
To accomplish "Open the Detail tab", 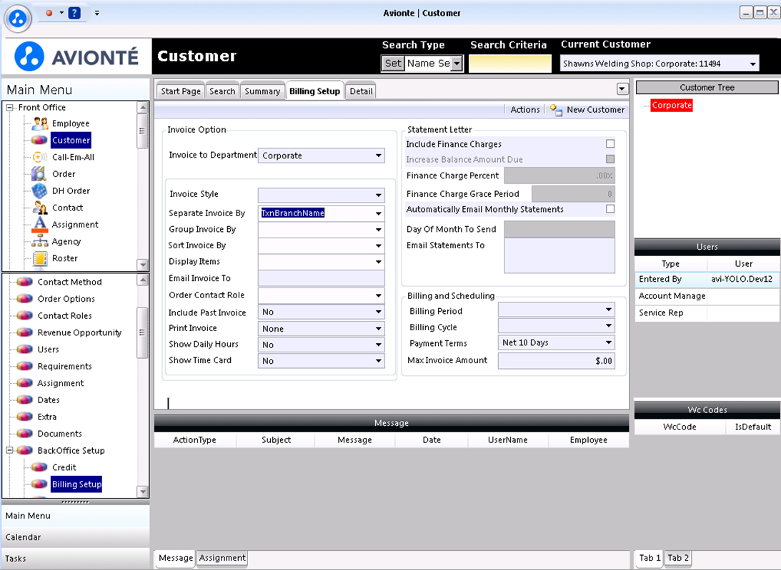I will pyautogui.click(x=361, y=91).
